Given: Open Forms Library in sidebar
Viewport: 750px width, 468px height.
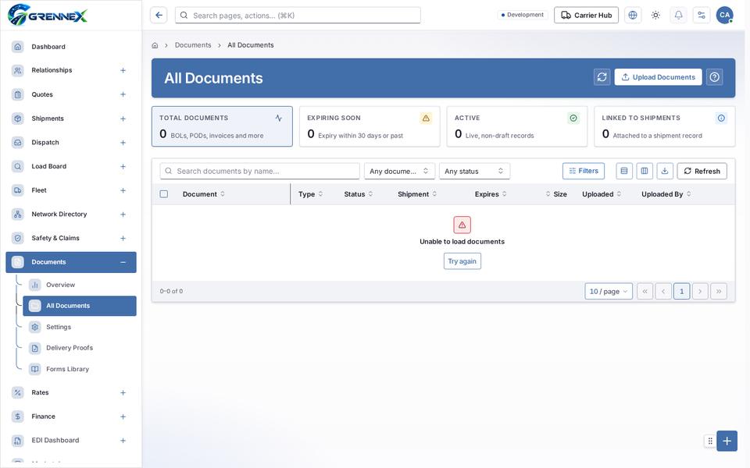Looking at the screenshot, I should pos(80,369).
